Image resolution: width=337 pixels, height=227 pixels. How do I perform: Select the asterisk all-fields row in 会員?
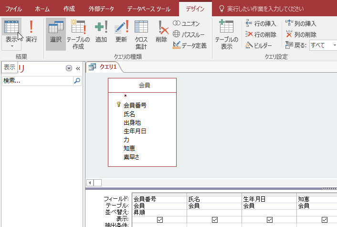(x=125, y=96)
